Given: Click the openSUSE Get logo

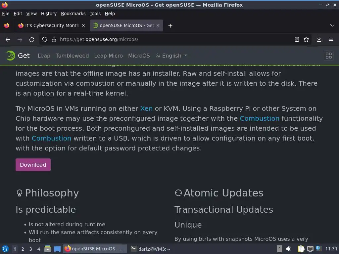Looking at the screenshot, I should click(18, 56).
